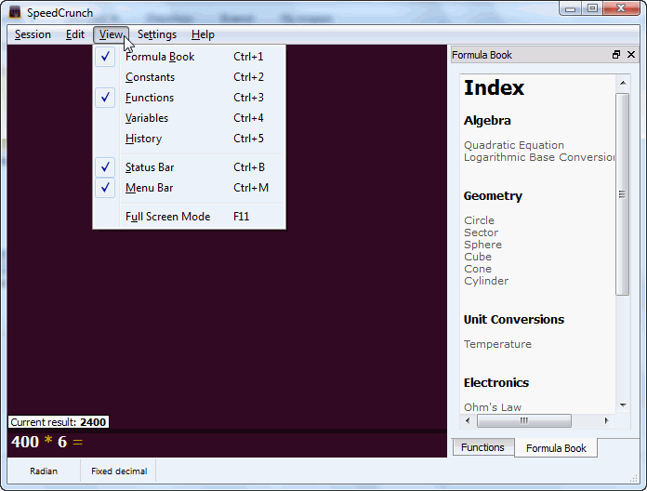Open the Session menu
The width and height of the screenshot is (647, 491).
[x=33, y=34]
